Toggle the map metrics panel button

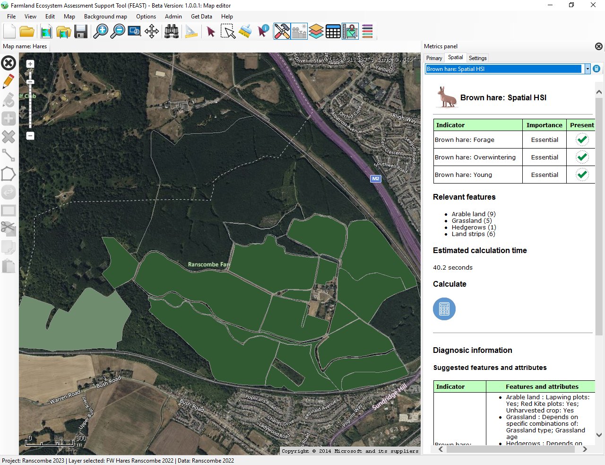coord(350,32)
